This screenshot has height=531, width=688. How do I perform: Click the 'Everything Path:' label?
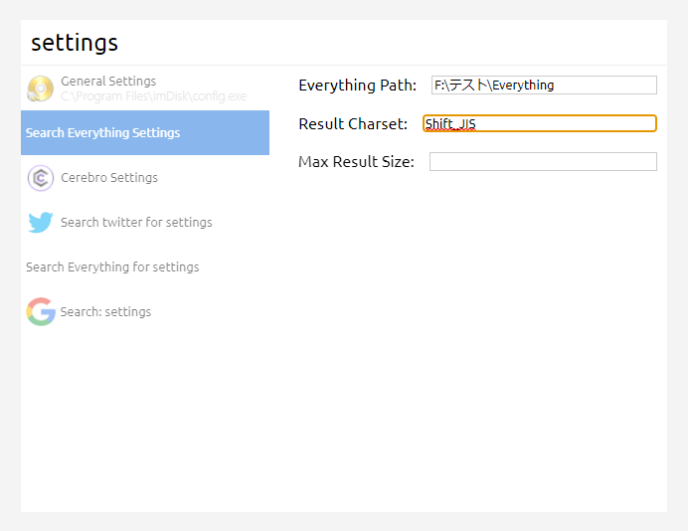tap(357, 86)
